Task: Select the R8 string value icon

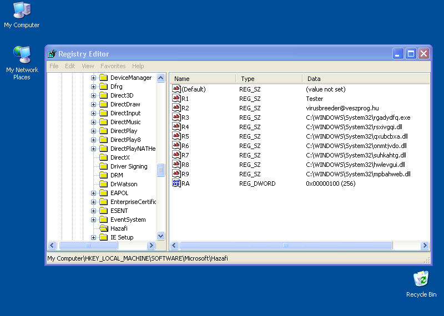Action: [x=176, y=164]
